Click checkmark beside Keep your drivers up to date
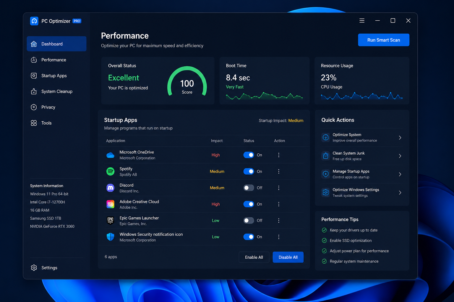 coord(324,230)
